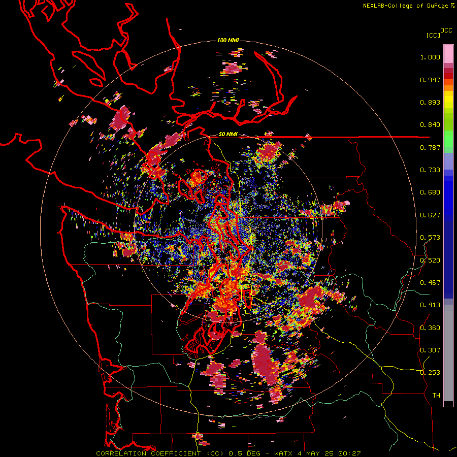Click the 0.520 scale value
Screen dimensions: 457x457
click(x=430, y=260)
